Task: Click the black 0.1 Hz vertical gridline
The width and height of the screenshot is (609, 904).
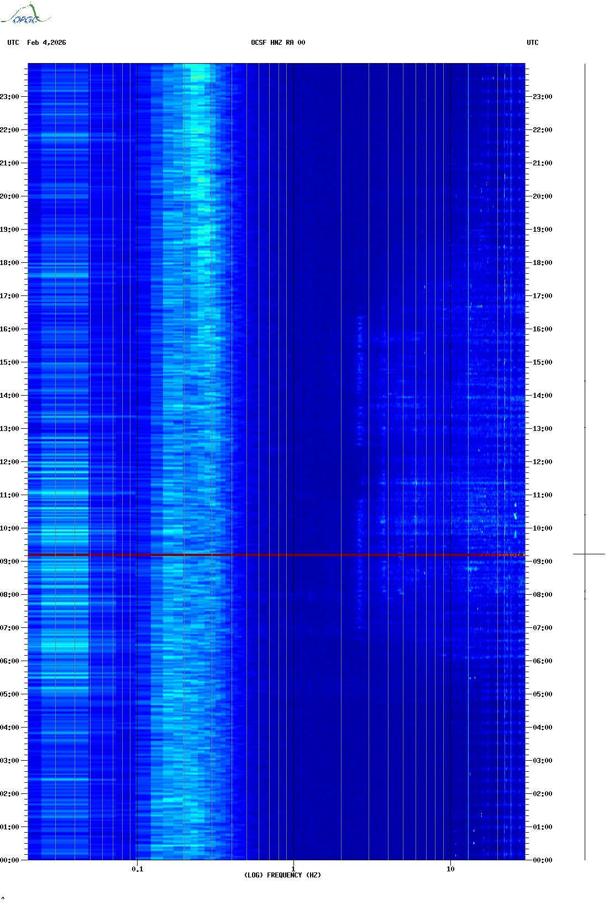Action: pyautogui.click(x=137, y=461)
